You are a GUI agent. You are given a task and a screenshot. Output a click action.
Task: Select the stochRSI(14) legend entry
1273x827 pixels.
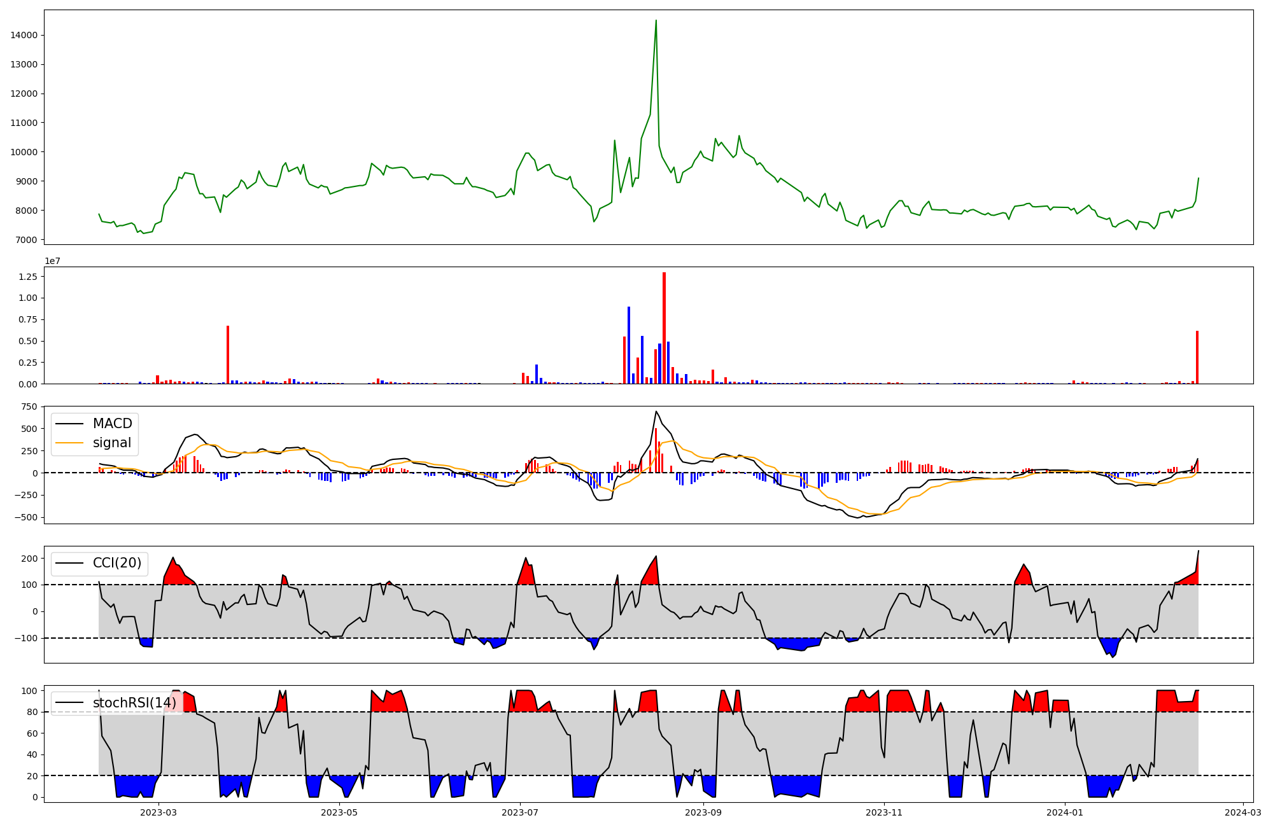click(134, 703)
